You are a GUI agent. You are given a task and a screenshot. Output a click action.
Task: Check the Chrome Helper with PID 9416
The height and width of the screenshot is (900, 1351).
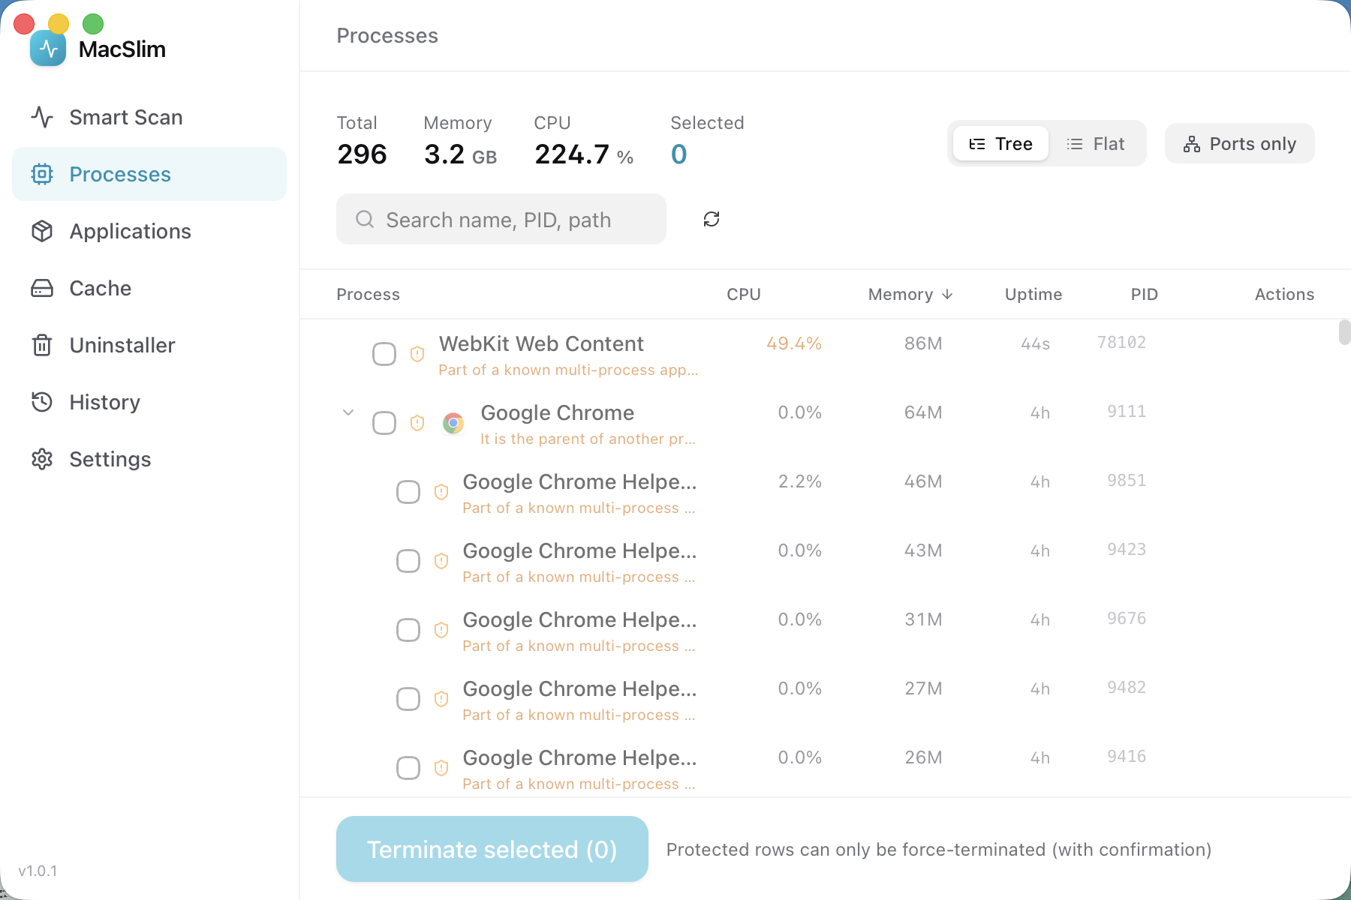click(408, 768)
